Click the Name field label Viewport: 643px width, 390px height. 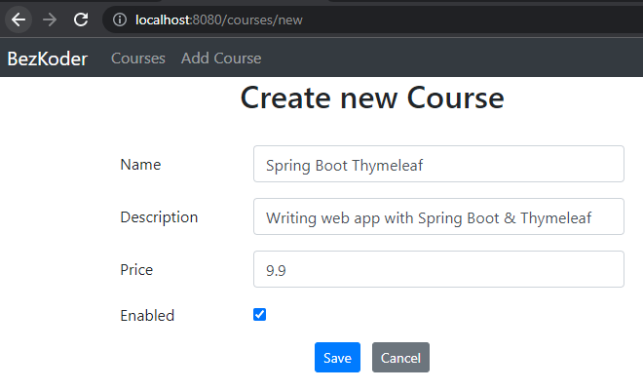140,165
